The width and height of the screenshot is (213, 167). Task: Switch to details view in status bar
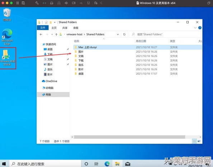tap(194, 141)
